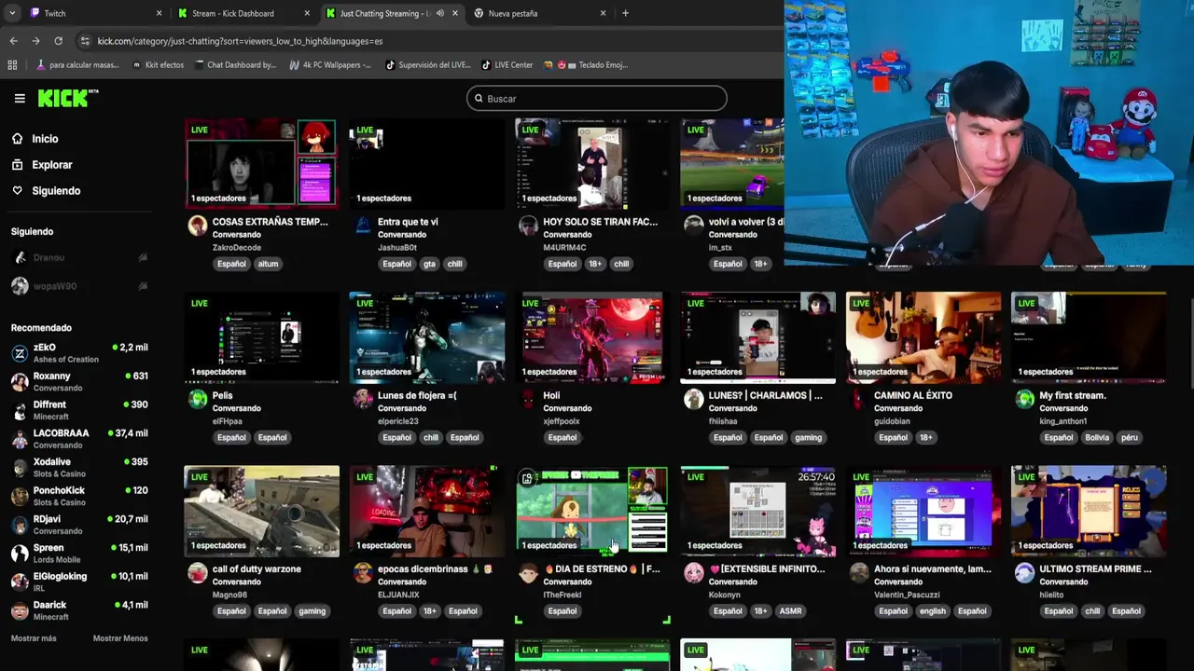Click the 'ASMR' tag on Kokonyn
1194x671 pixels.
click(791, 611)
